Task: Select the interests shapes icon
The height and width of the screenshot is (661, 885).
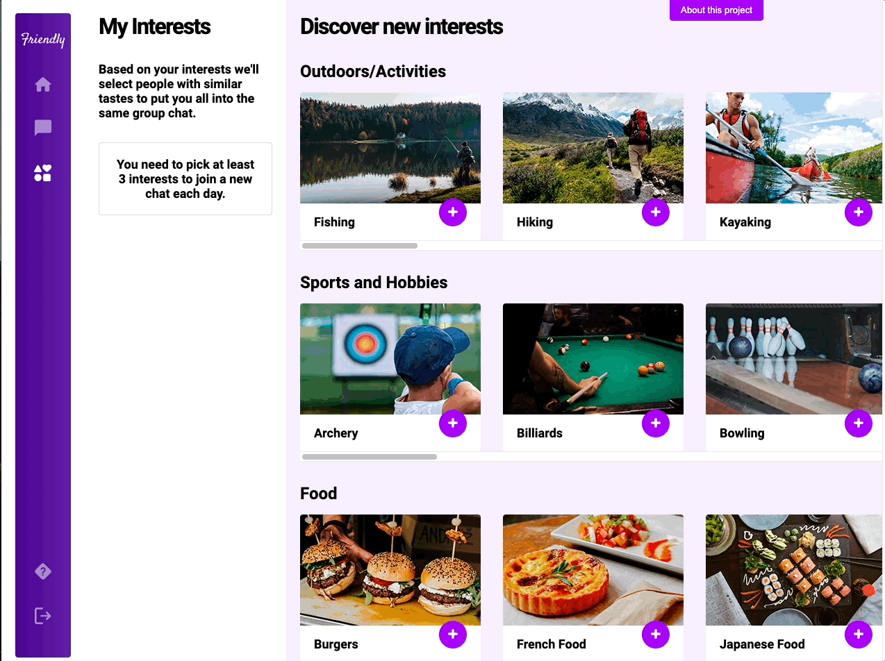Action: [43, 173]
